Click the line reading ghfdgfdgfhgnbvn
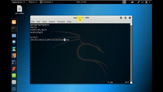Viewport: 163px width, 92px height. point(40,25)
